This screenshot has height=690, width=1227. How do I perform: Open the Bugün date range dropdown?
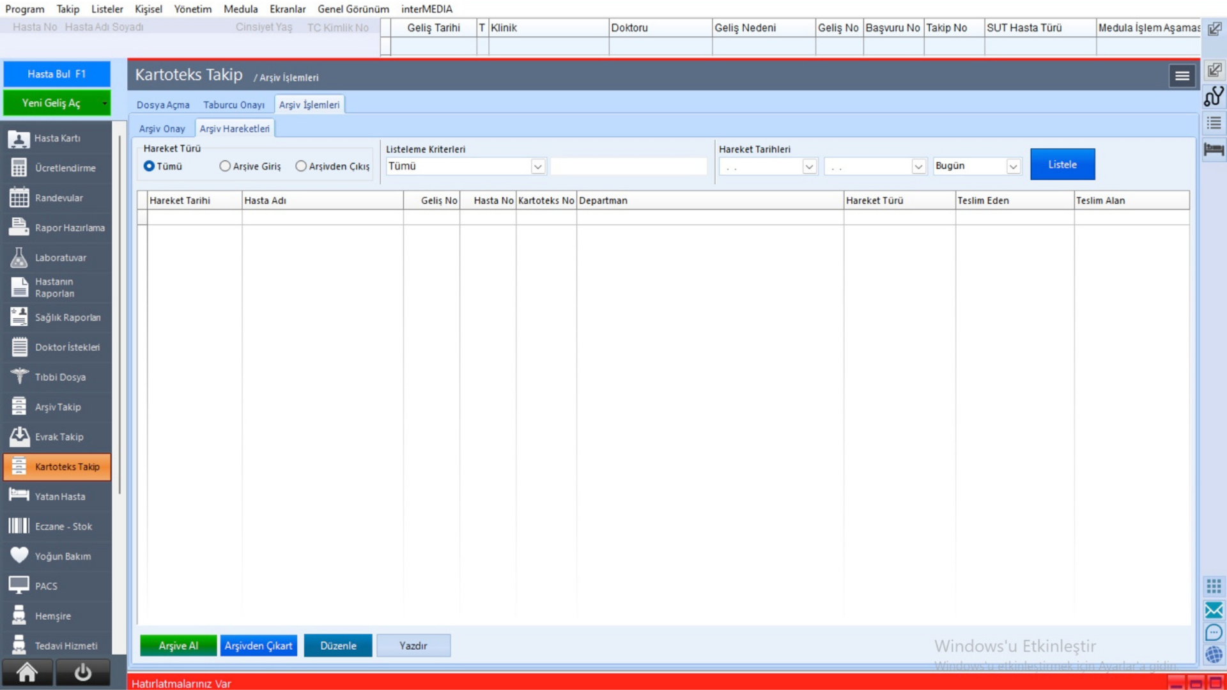(x=1013, y=167)
